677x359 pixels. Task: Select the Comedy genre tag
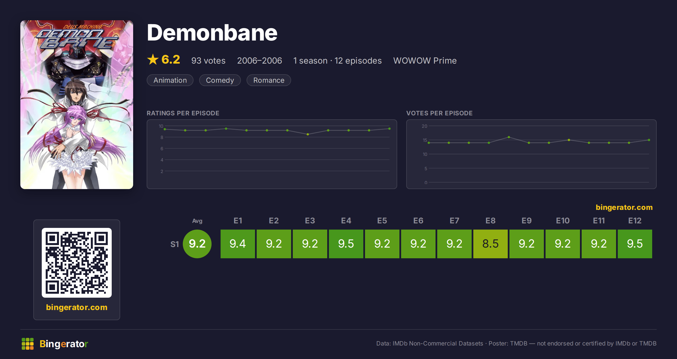pos(220,80)
